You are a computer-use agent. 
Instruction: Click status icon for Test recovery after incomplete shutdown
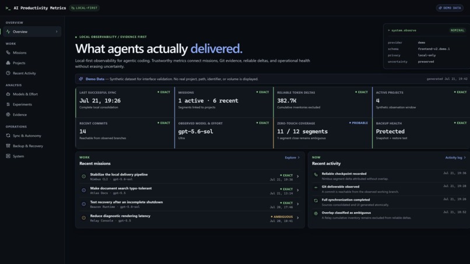pos(83,204)
